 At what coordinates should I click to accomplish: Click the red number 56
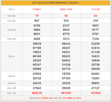coord(66,16)
